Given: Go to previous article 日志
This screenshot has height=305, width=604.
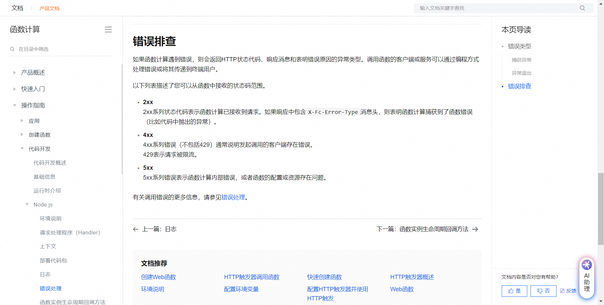Looking at the screenshot, I should 155,229.
